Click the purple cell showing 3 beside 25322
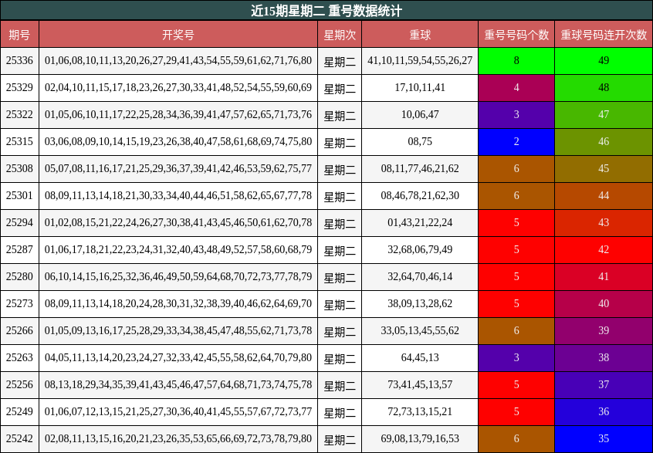Viewport: 653px width, 453px height. (516, 115)
